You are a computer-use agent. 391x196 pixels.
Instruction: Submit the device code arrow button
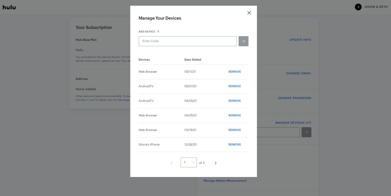click(243, 41)
